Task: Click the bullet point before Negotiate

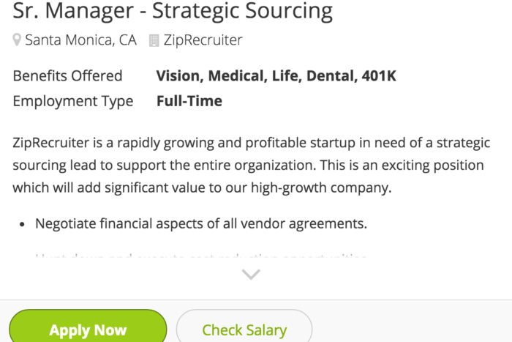Action: coord(22,224)
